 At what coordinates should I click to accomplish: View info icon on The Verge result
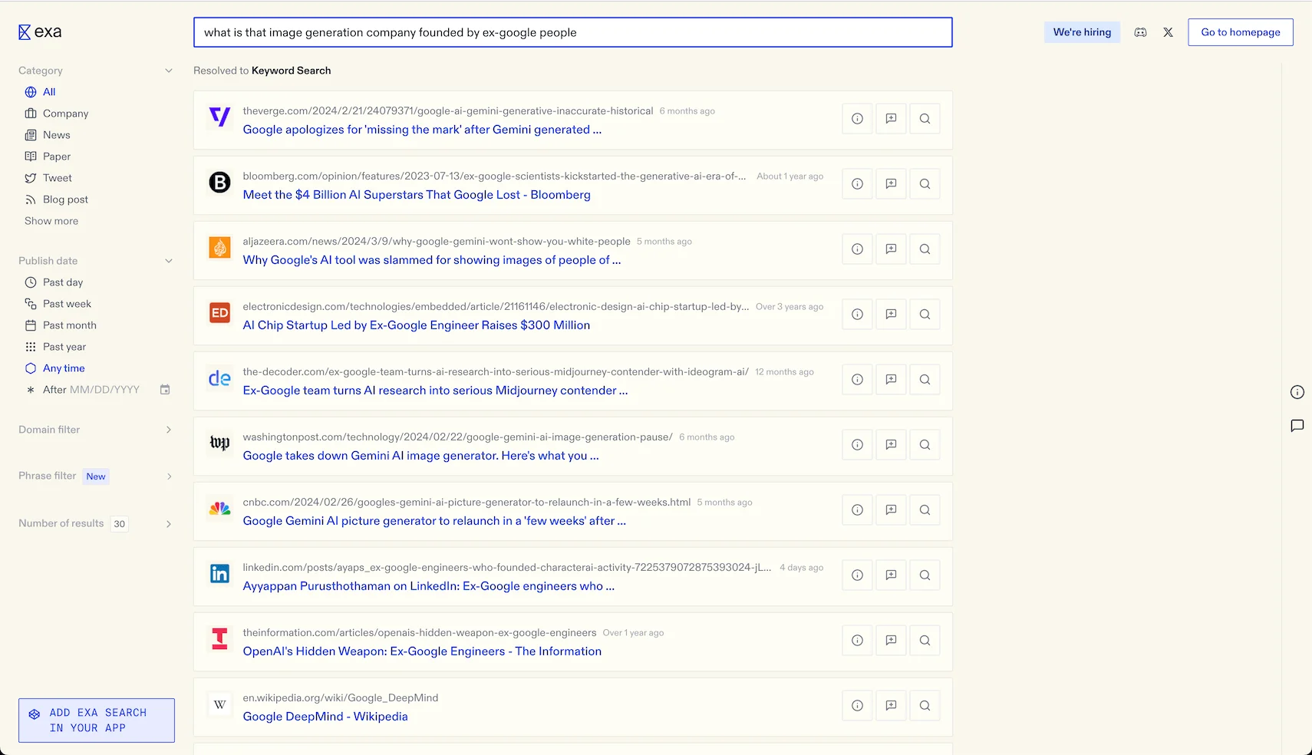[856, 119]
